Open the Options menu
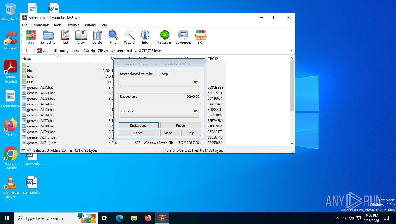396x224 pixels. click(x=89, y=25)
